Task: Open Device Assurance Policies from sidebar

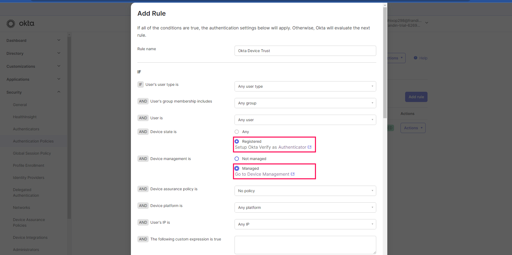Action: pos(29,222)
